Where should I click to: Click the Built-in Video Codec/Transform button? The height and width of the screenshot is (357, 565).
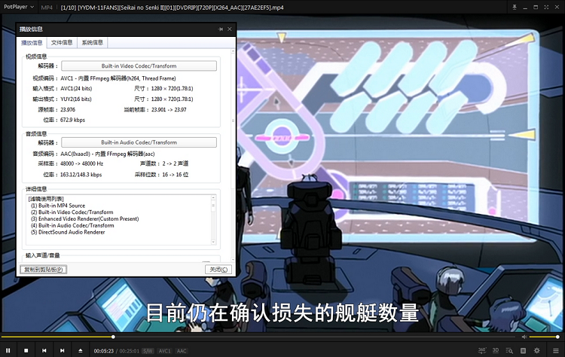tap(139, 66)
